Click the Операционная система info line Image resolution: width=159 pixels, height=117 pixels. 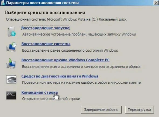tap(66, 19)
